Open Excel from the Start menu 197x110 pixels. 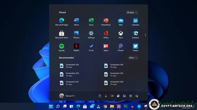pos(91,21)
